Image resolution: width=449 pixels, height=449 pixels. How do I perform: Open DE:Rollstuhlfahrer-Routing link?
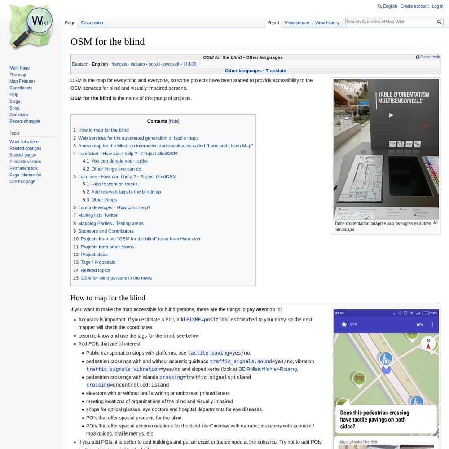[x=268, y=369]
